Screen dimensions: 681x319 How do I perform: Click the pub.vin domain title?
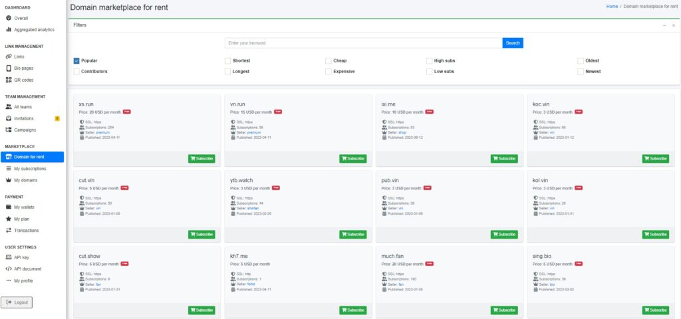click(x=390, y=180)
